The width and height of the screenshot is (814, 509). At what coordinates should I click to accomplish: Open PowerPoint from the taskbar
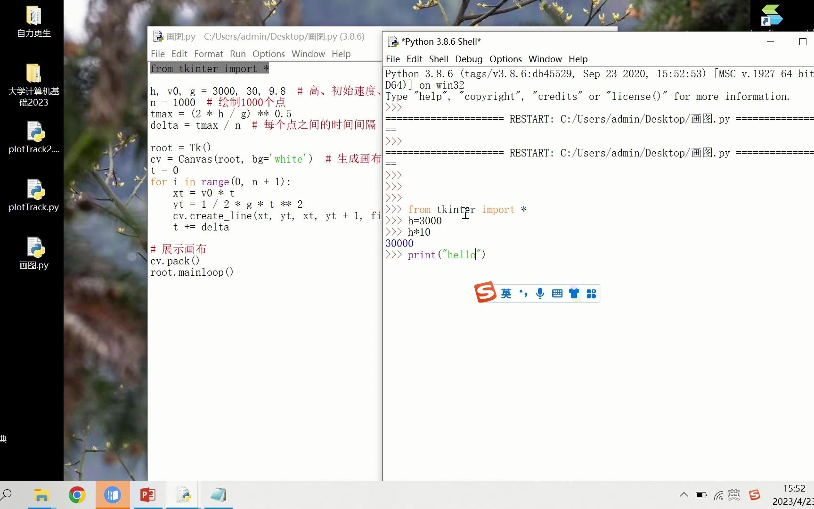(148, 495)
